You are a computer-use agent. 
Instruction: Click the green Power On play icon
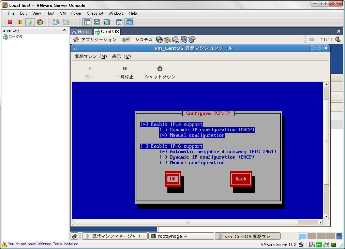click(x=30, y=22)
